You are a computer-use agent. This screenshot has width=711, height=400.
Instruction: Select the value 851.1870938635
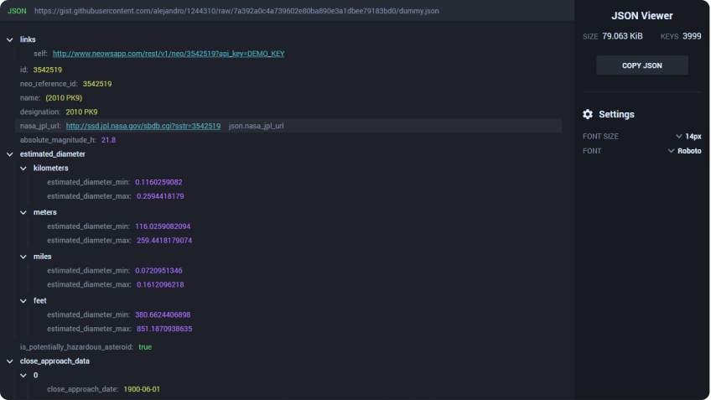(164, 329)
